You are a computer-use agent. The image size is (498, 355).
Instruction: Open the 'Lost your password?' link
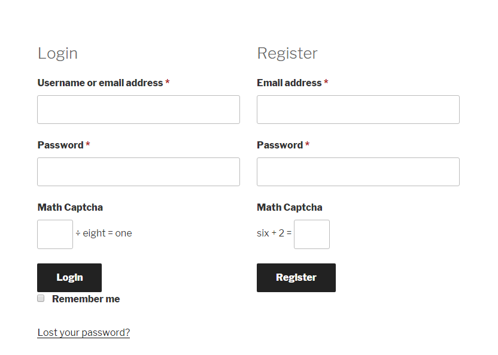point(83,332)
